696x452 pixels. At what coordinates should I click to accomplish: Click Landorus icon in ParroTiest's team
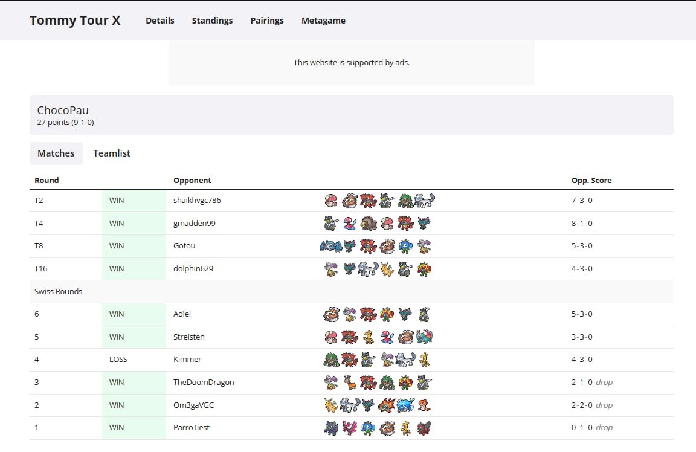tap(387, 428)
